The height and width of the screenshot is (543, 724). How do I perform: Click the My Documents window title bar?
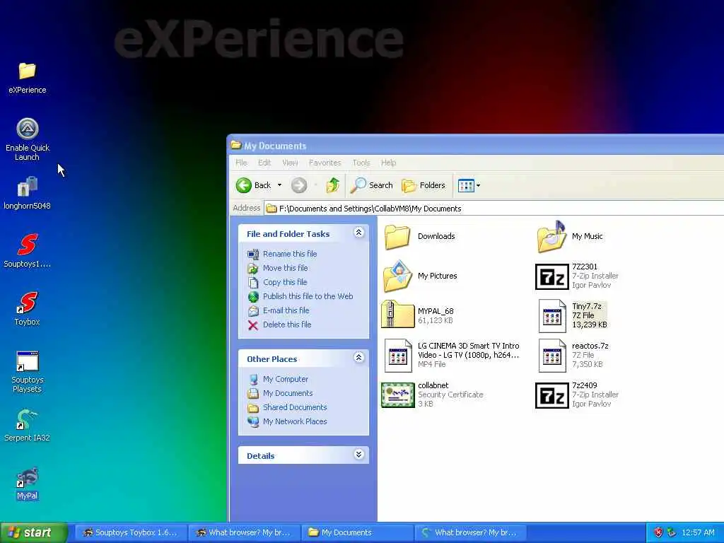(476, 146)
